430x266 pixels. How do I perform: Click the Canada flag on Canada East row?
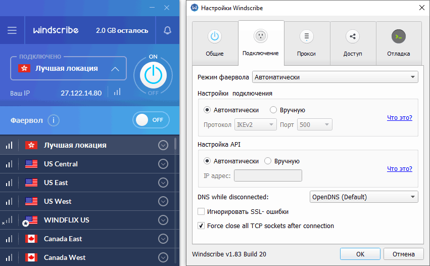pyautogui.click(x=31, y=239)
